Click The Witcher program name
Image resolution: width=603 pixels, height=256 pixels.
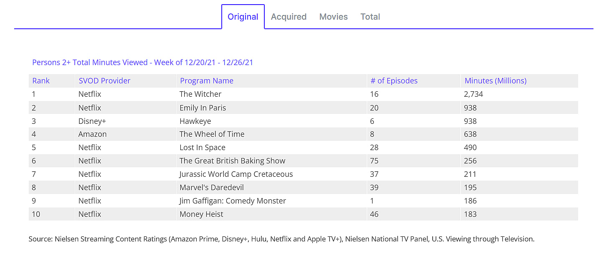200,94
